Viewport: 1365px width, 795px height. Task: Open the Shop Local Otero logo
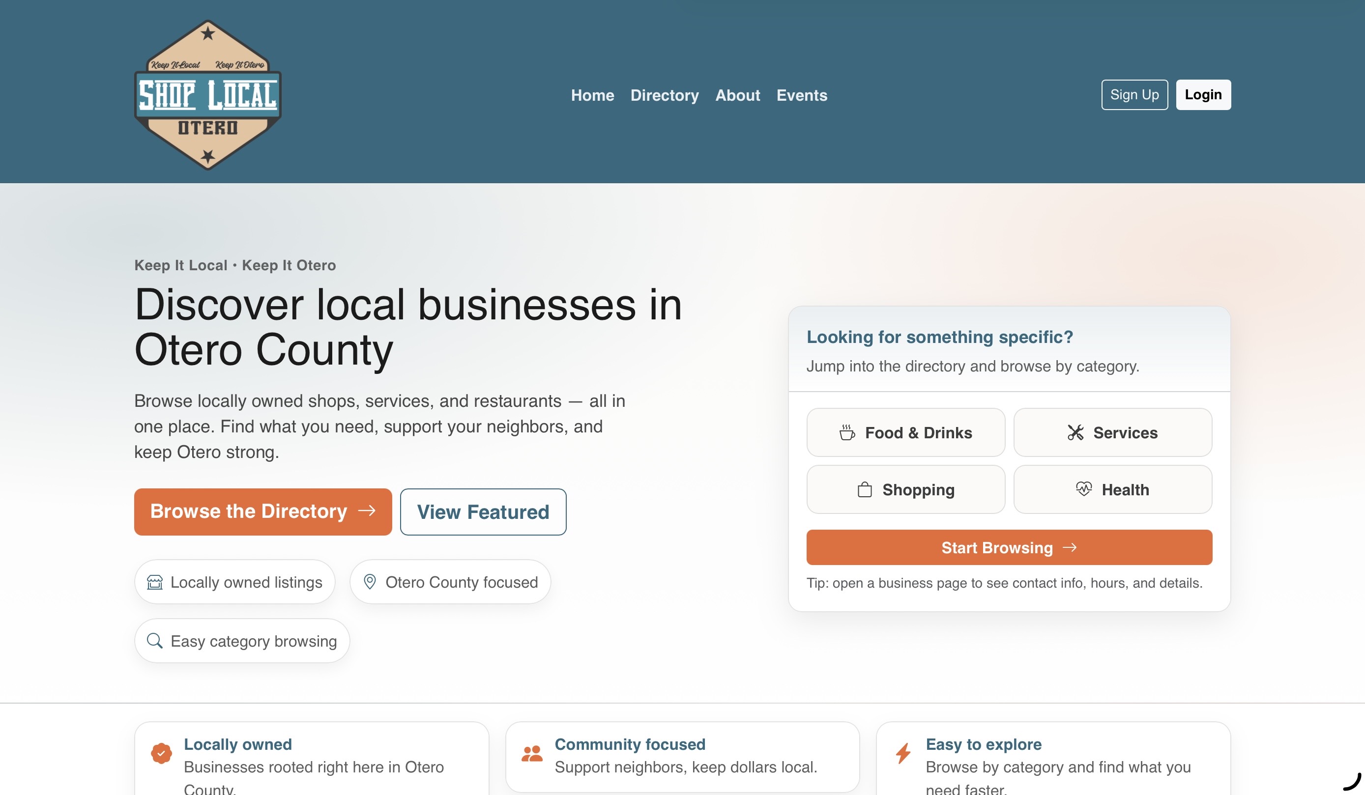point(207,95)
